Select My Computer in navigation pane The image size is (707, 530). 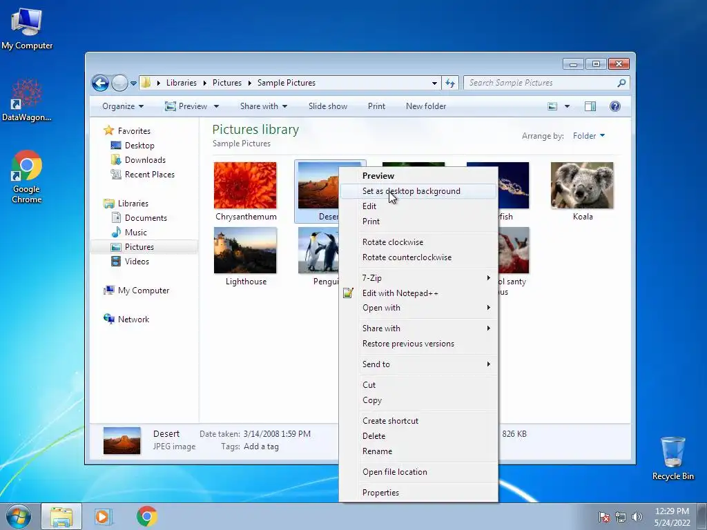click(x=144, y=291)
